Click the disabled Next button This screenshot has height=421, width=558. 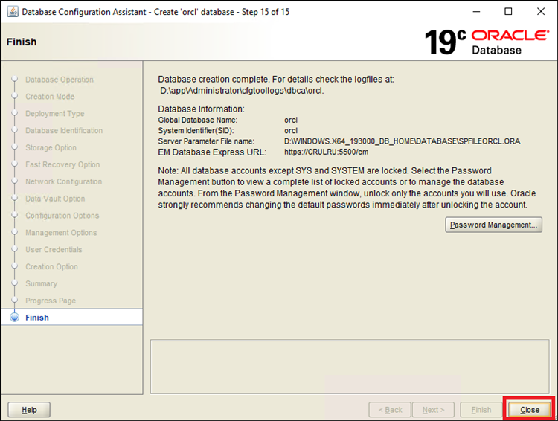click(x=433, y=410)
